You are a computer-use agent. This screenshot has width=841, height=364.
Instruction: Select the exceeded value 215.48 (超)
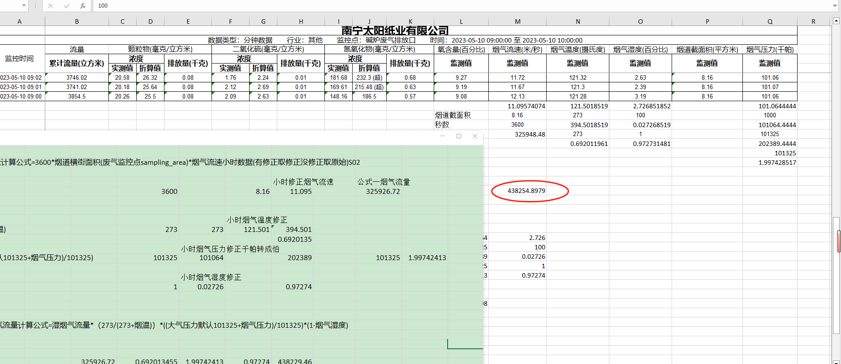tap(369, 87)
